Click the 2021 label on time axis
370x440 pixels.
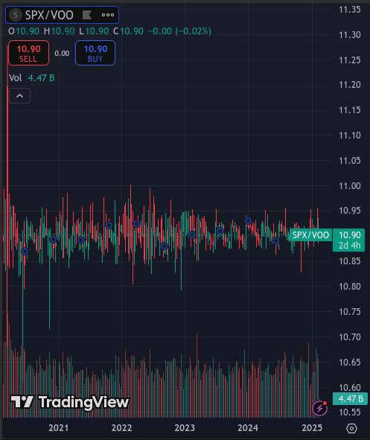tap(59, 428)
